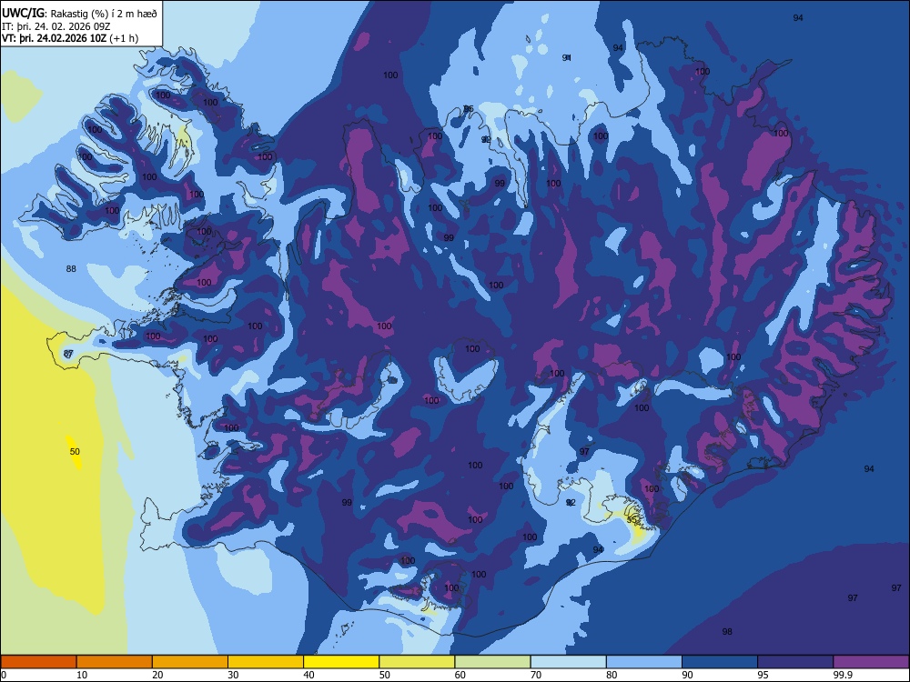The image size is (910, 682).
Task: Click the legend scale label '99.9'
Action: pos(843,675)
